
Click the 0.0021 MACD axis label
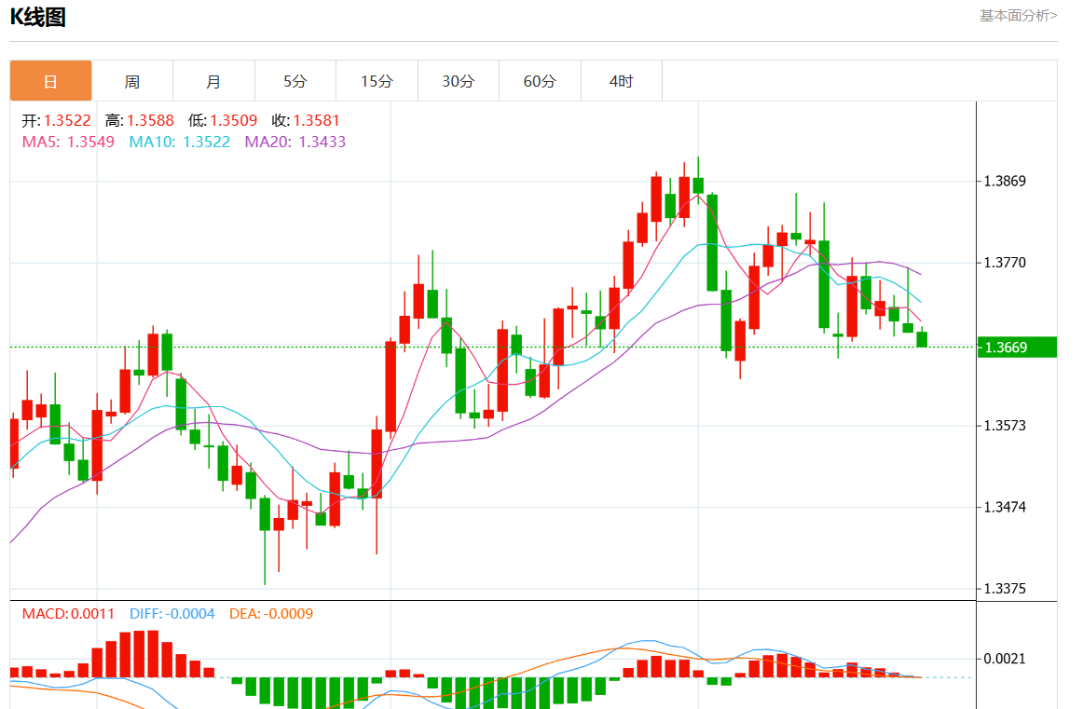pyautogui.click(x=1005, y=659)
